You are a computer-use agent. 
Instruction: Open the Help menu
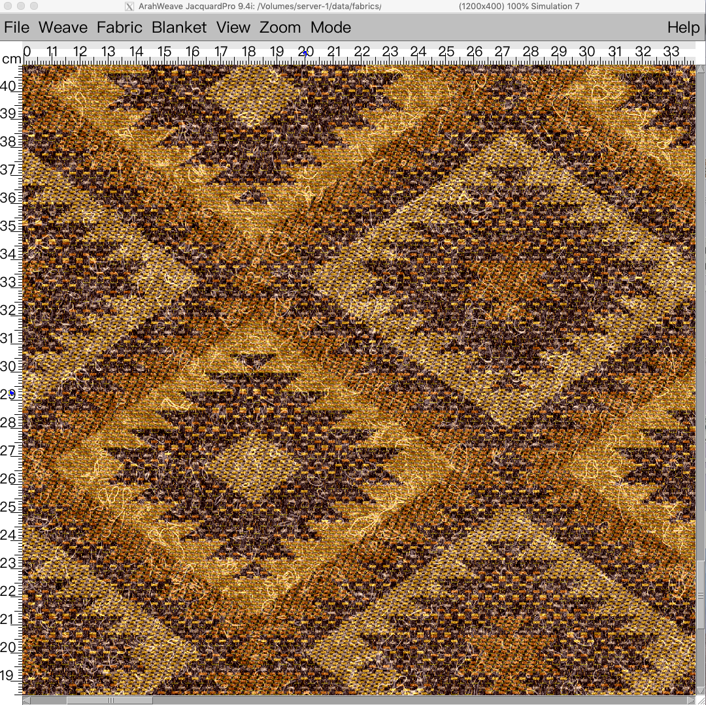click(684, 27)
